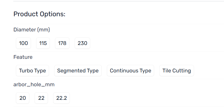Click the divider line below the Product Options heading
Image resolution: width=224 pixels, height=107 pixels.
pos(118,24)
